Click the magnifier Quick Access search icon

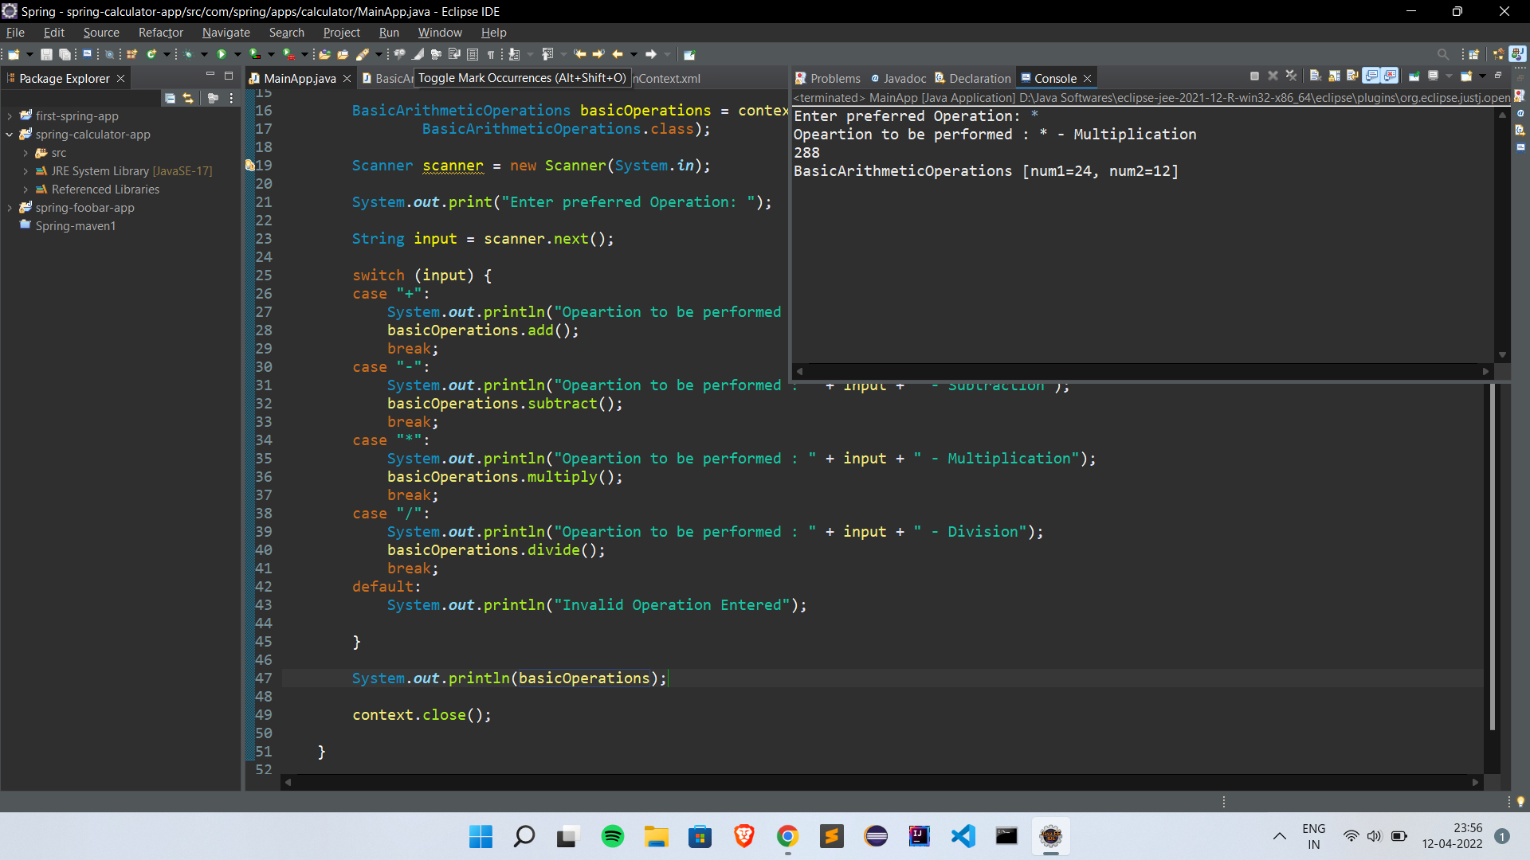coord(1443,55)
